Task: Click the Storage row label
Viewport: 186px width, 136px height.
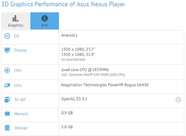Action: coord(21,128)
